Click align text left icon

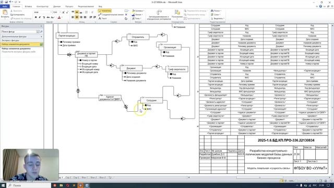73,17
